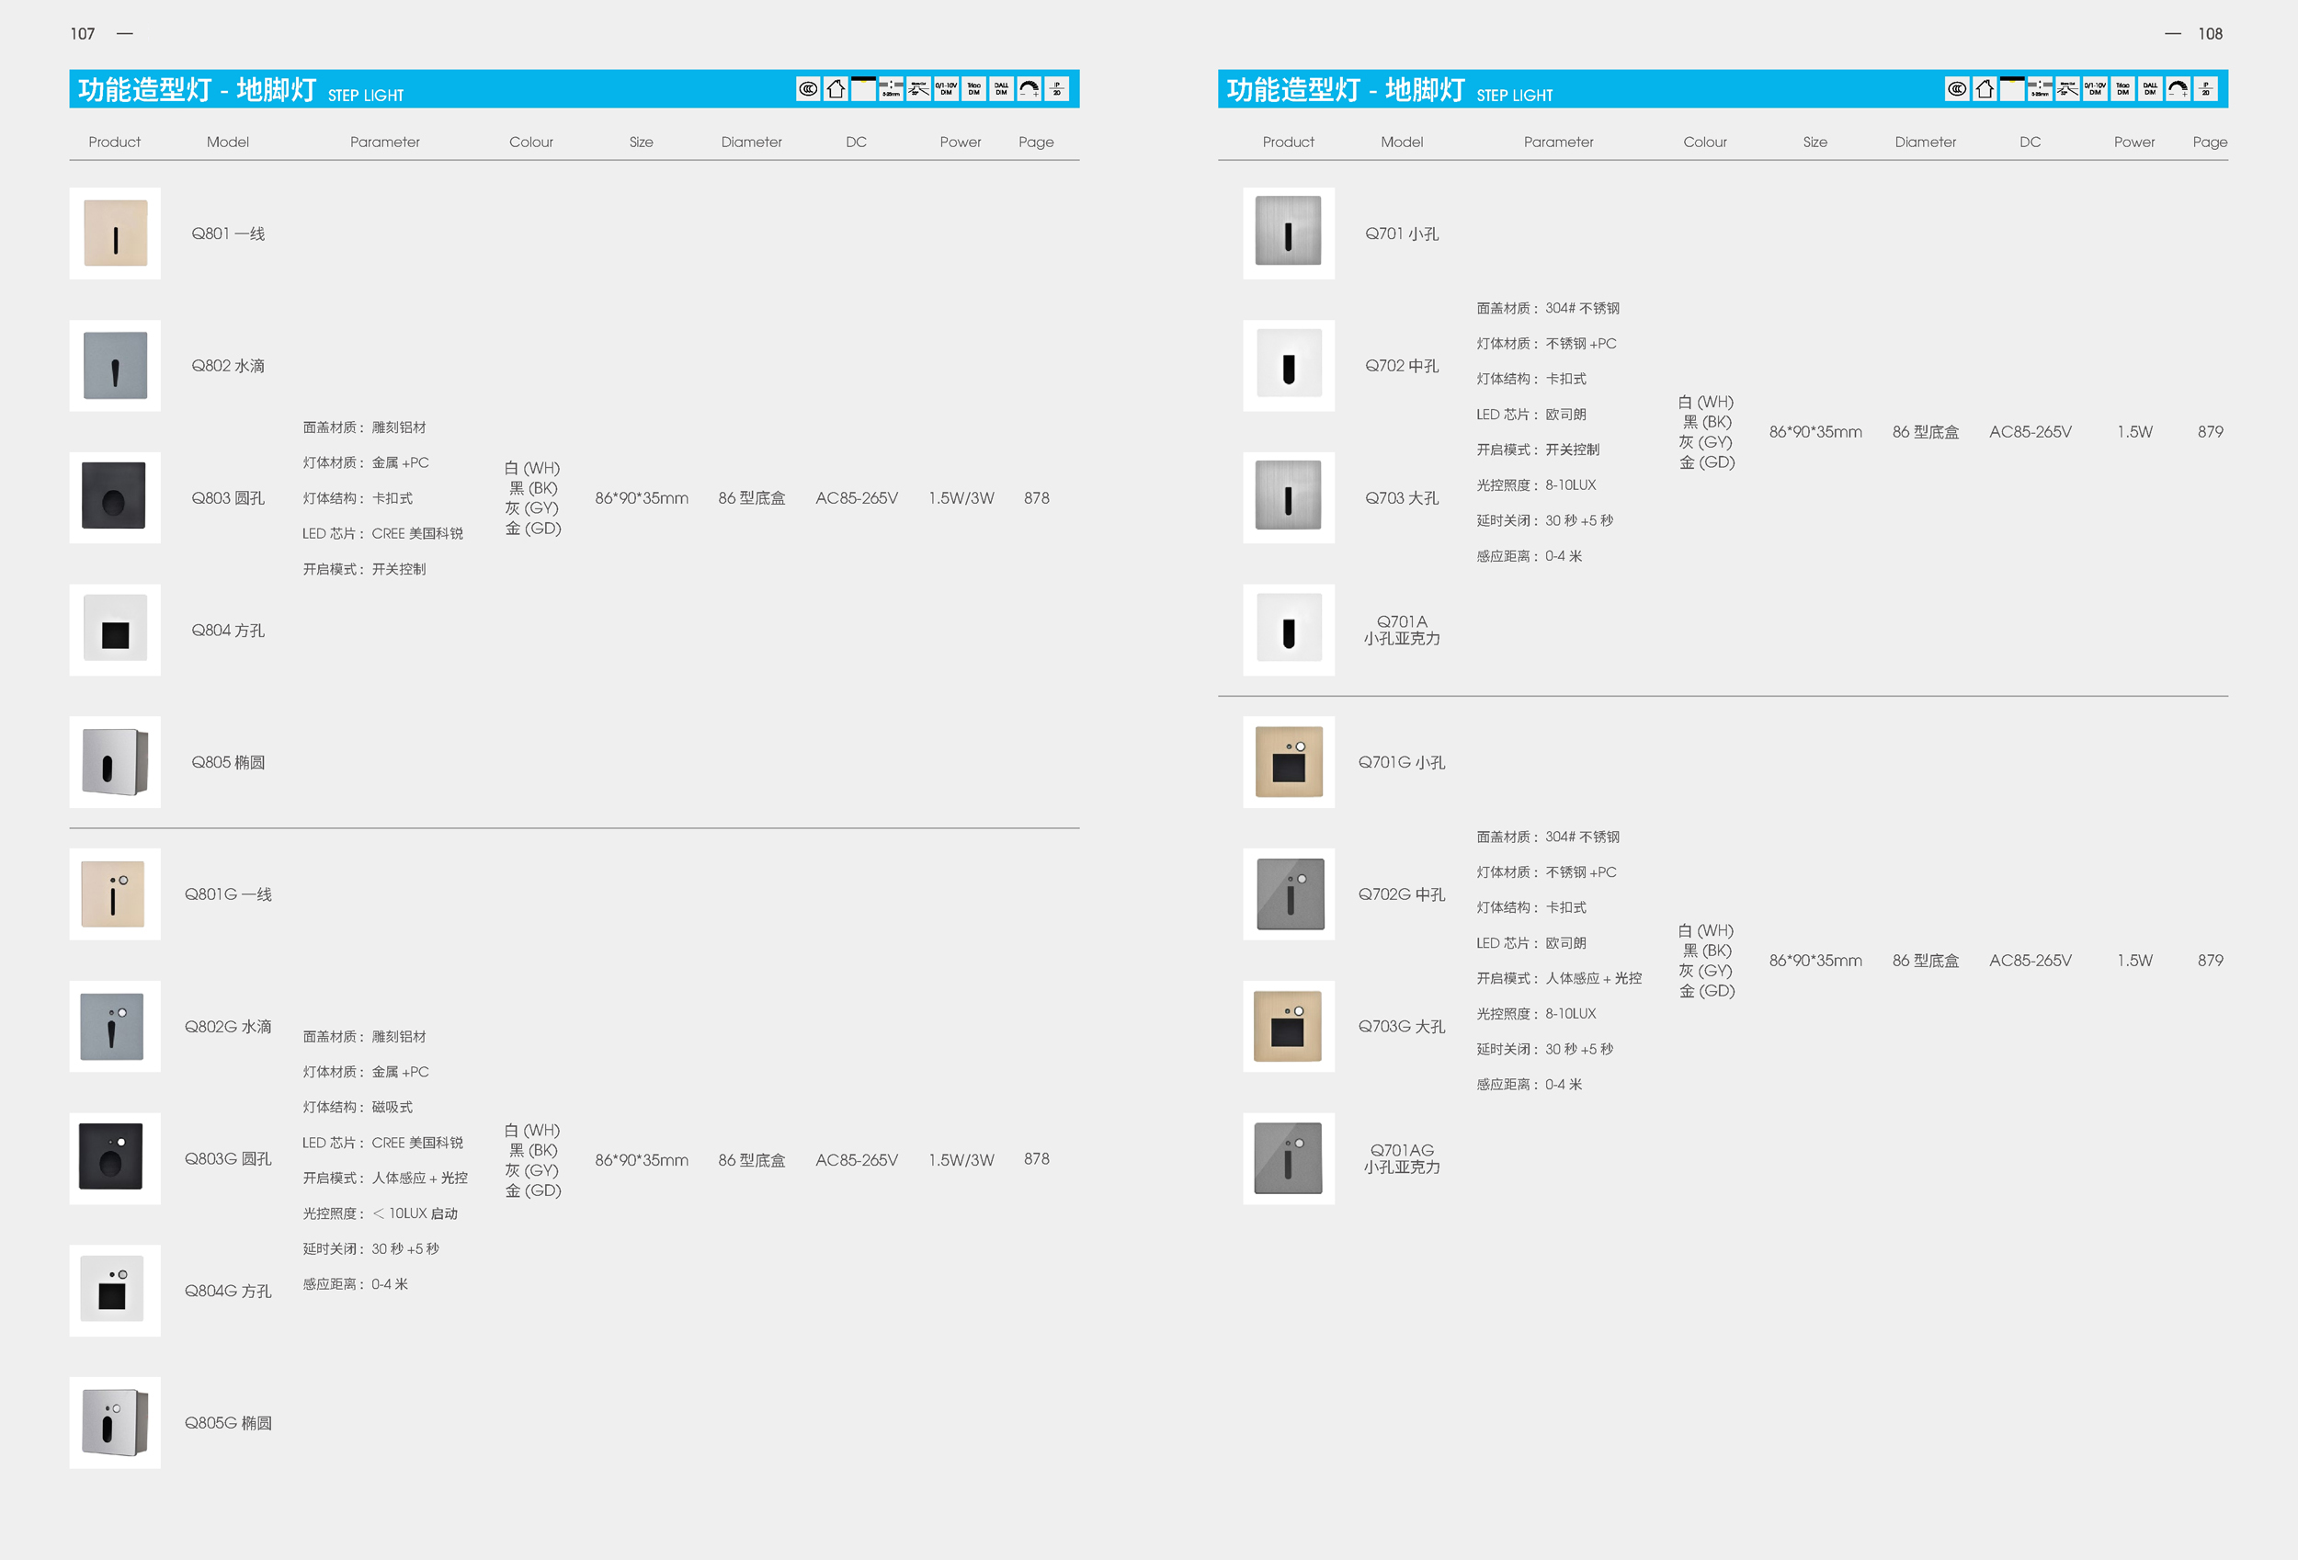Viewport: 2298px width, 1560px height.
Task: Click the beam angle icon on page 108
Action: pos(2066,90)
